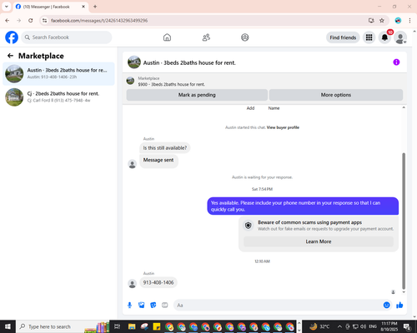Select the Cj 2beds 2baths conversation

click(x=58, y=97)
